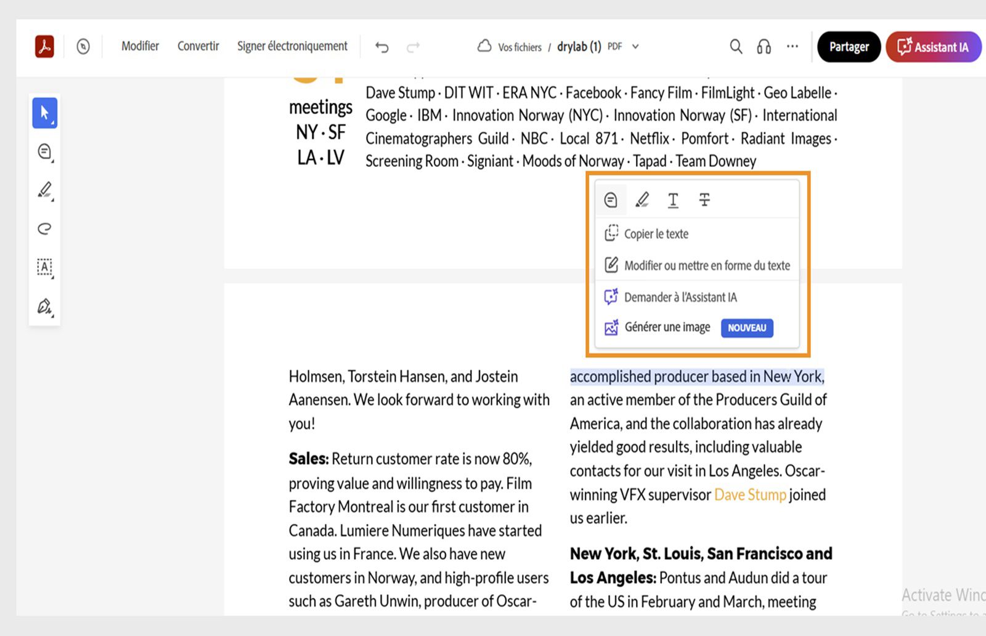Apply Strikethrough from the floating text toolbar
986x636 pixels.
pyautogui.click(x=704, y=199)
